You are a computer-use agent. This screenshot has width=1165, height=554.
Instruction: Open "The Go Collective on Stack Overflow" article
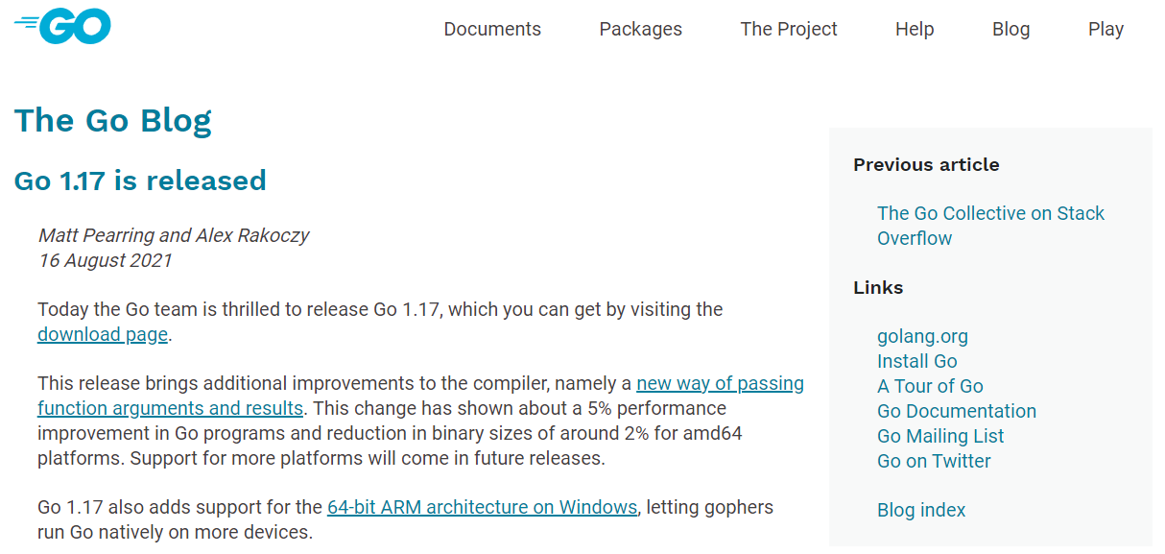click(x=990, y=214)
